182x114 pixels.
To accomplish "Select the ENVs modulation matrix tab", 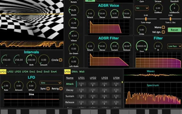I will [75, 72].
